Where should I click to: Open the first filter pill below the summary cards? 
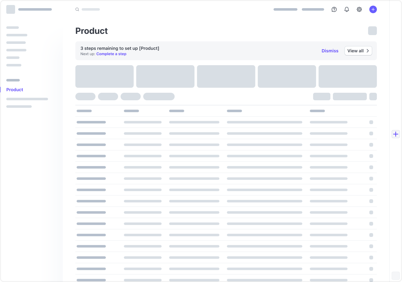[85, 97]
